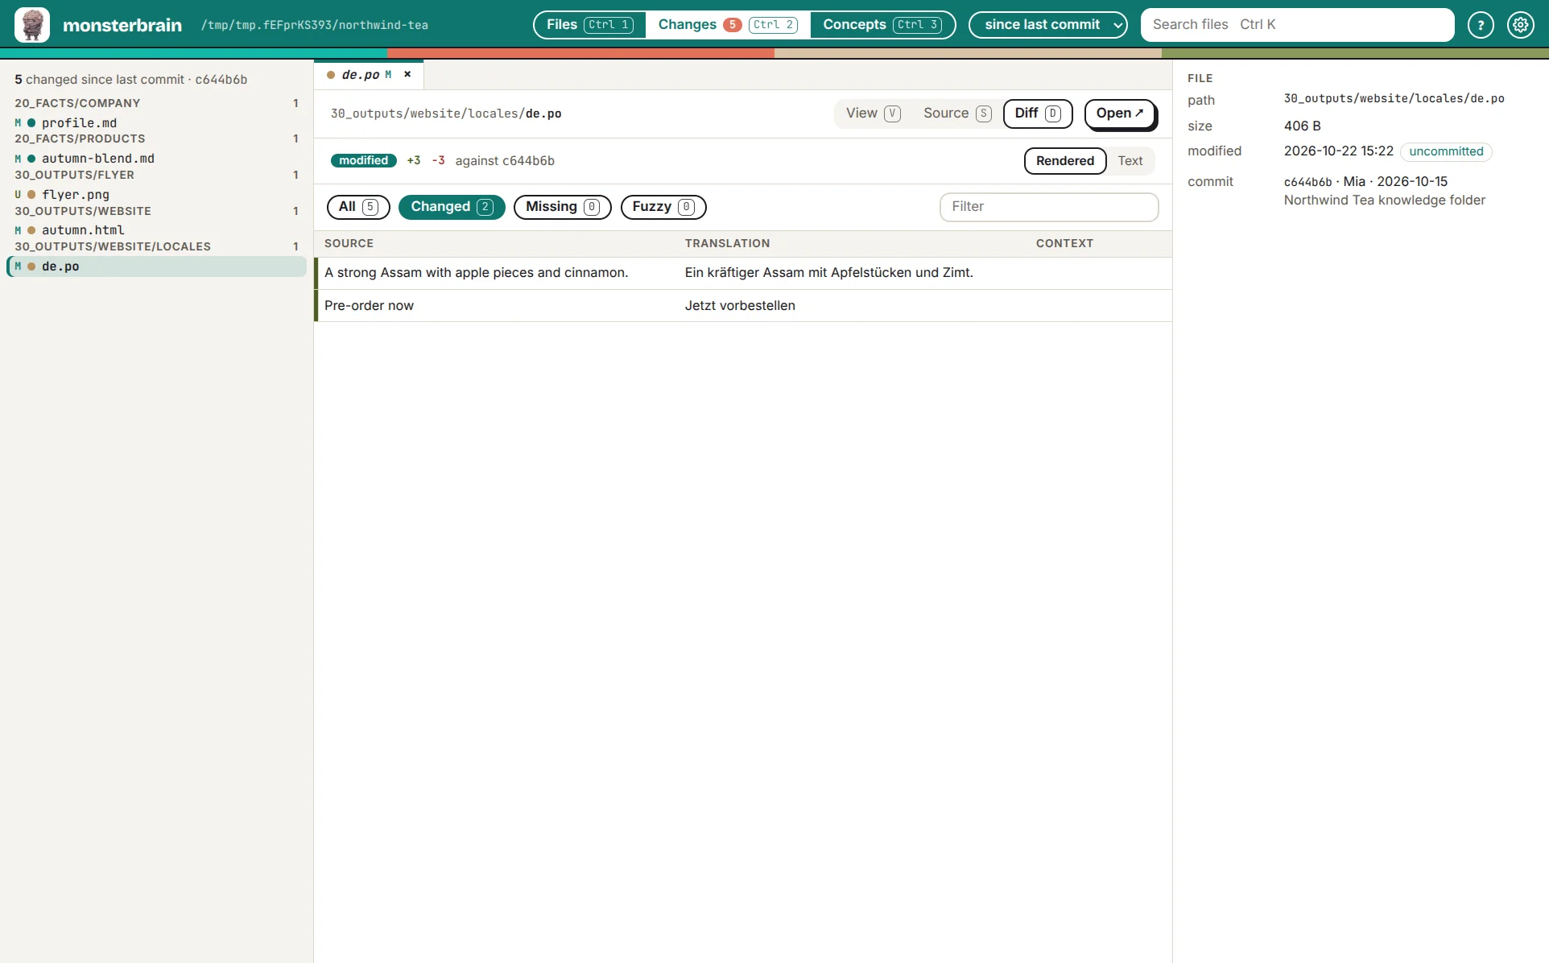Click the red segment of color bar
This screenshot has width=1549, height=963.
(x=580, y=53)
